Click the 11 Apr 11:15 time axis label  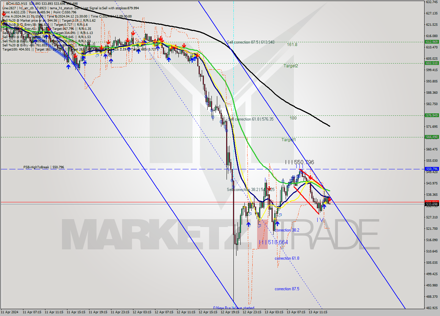[54, 312]
